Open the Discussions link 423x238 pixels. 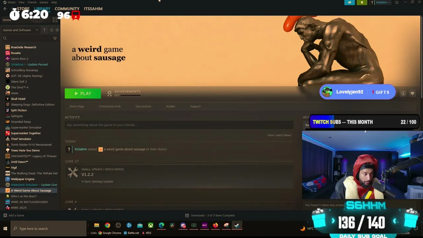[143, 106]
